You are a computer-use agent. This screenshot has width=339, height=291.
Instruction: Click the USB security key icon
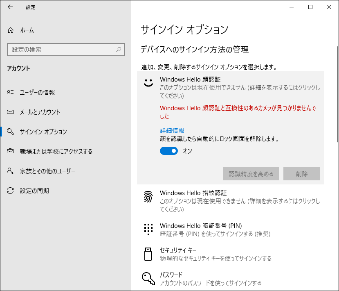point(148,254)
